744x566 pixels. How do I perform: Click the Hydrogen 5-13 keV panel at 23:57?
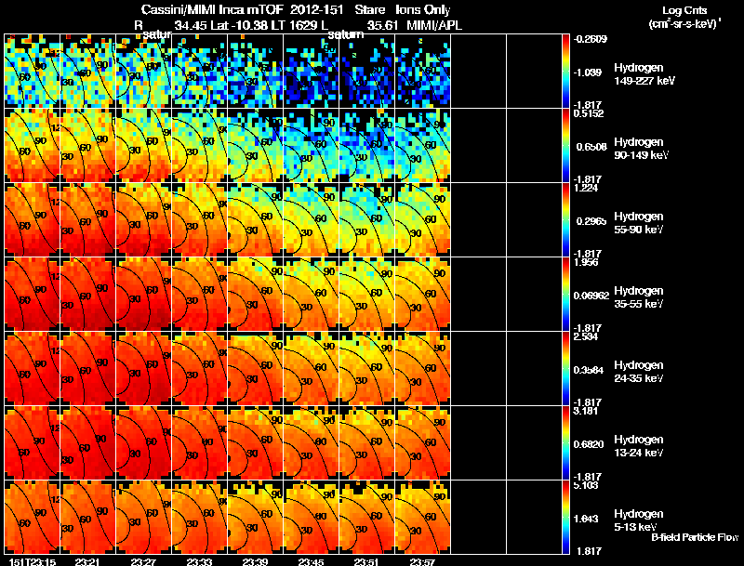(423, 517)
